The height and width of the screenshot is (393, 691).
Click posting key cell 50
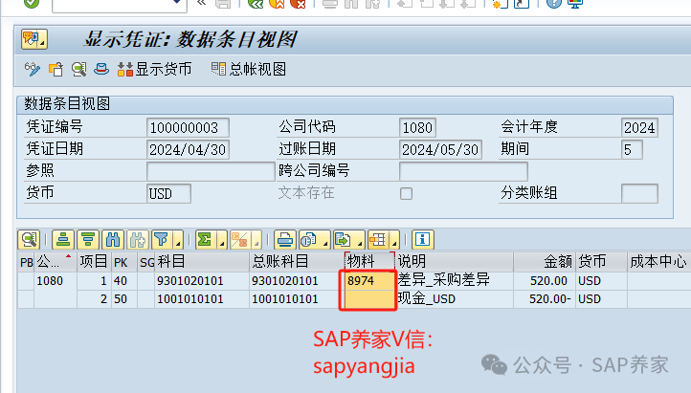123,299
